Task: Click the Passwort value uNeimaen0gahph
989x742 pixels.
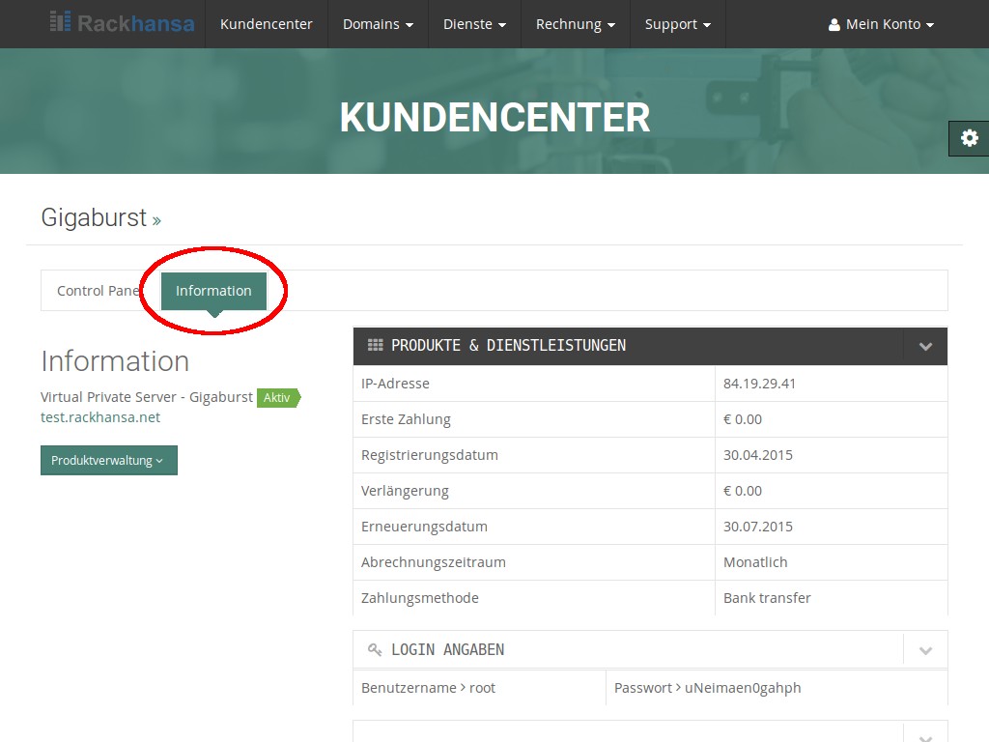Action: [743, 688]
